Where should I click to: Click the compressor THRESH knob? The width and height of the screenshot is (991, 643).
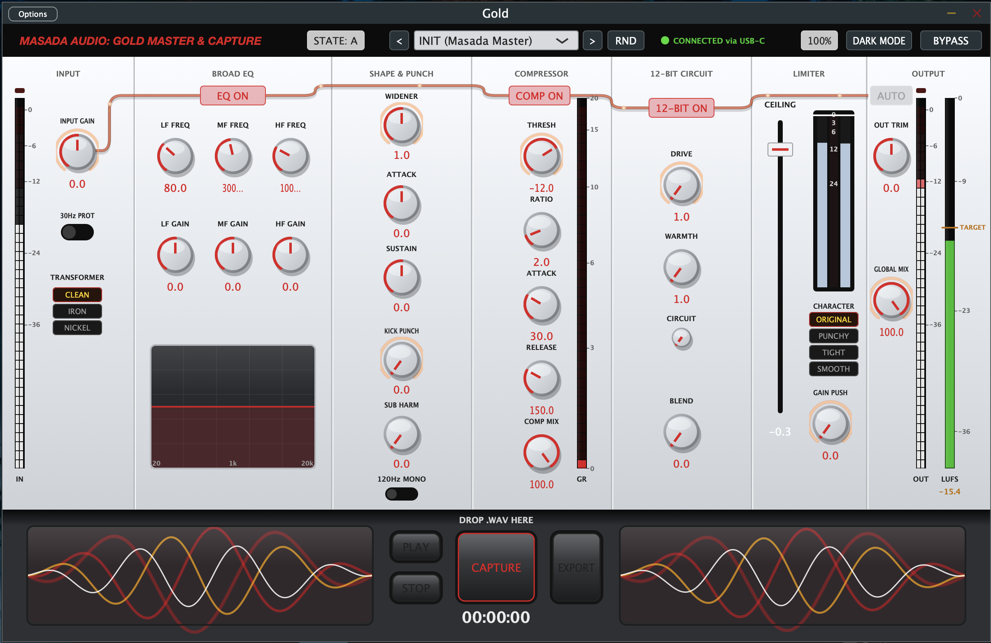point(541,156)
